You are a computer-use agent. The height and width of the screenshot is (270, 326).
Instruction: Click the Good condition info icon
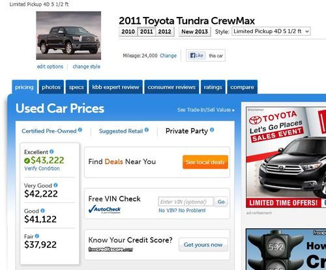(42, 210)
